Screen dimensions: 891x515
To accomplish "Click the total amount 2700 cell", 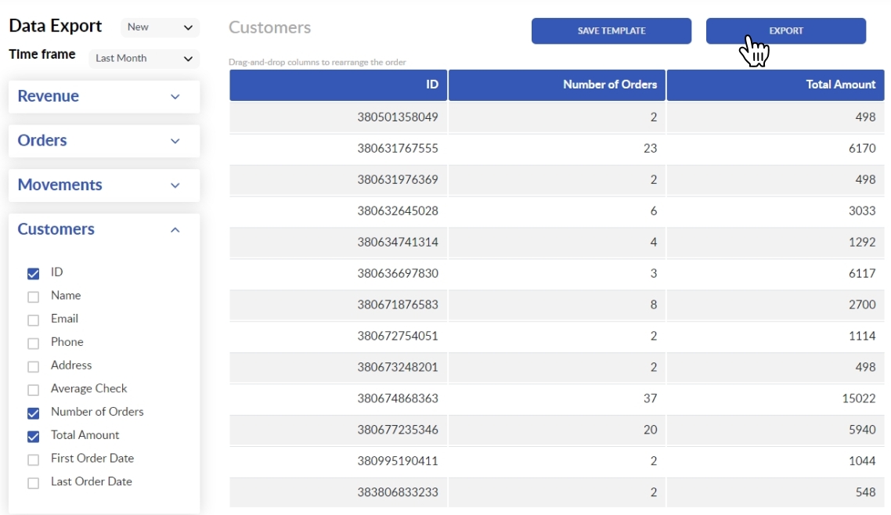I will click(776, 305).
